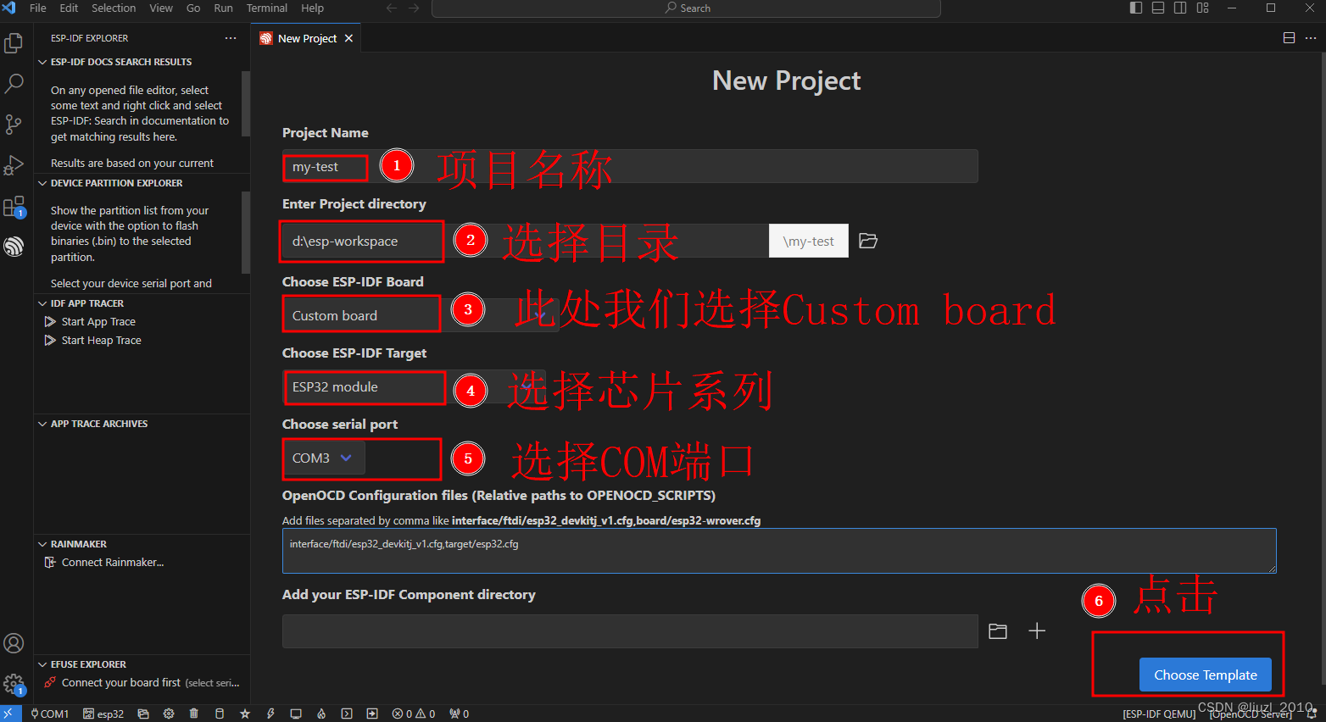Add another component directory with plus icon
Image resolution: width=1326 pixels, height=722 pixels.
[x=1037, y=631]
